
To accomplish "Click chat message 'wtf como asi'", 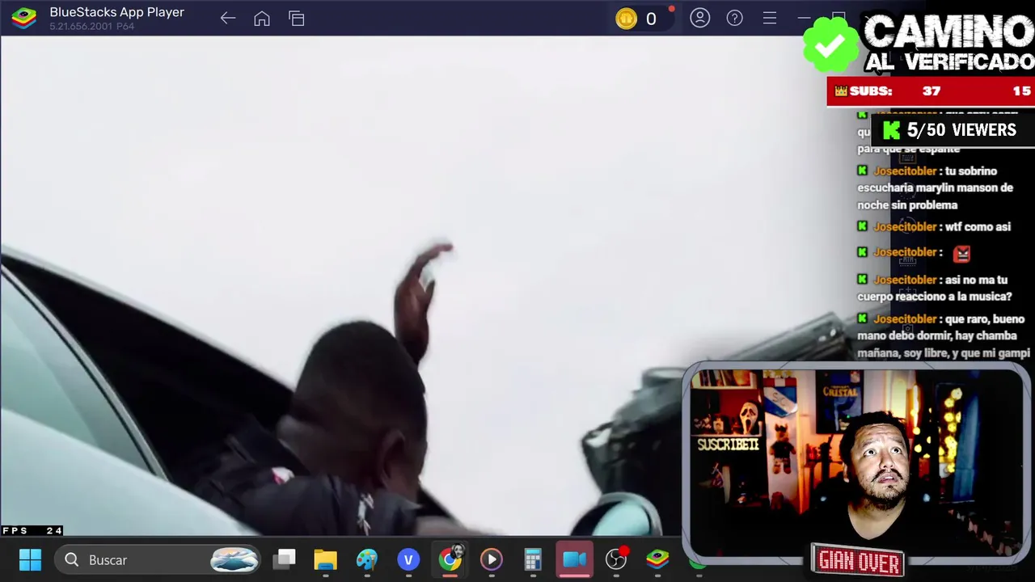I will [x=934, y=227].
